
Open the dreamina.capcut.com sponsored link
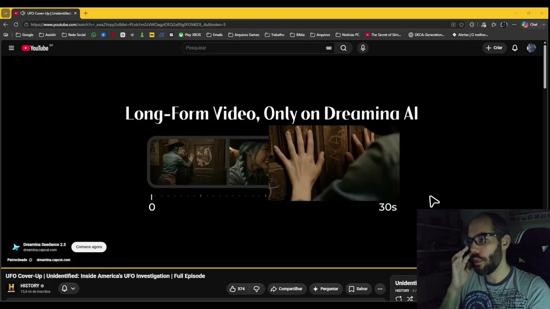click(x=53, y=260)
